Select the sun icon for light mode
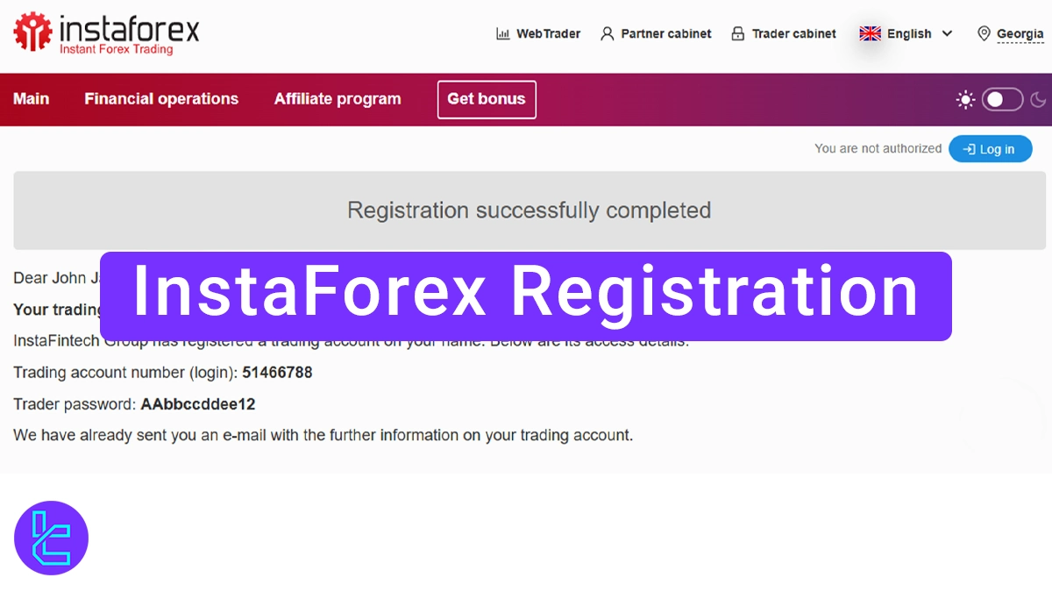 pos(964,99)
